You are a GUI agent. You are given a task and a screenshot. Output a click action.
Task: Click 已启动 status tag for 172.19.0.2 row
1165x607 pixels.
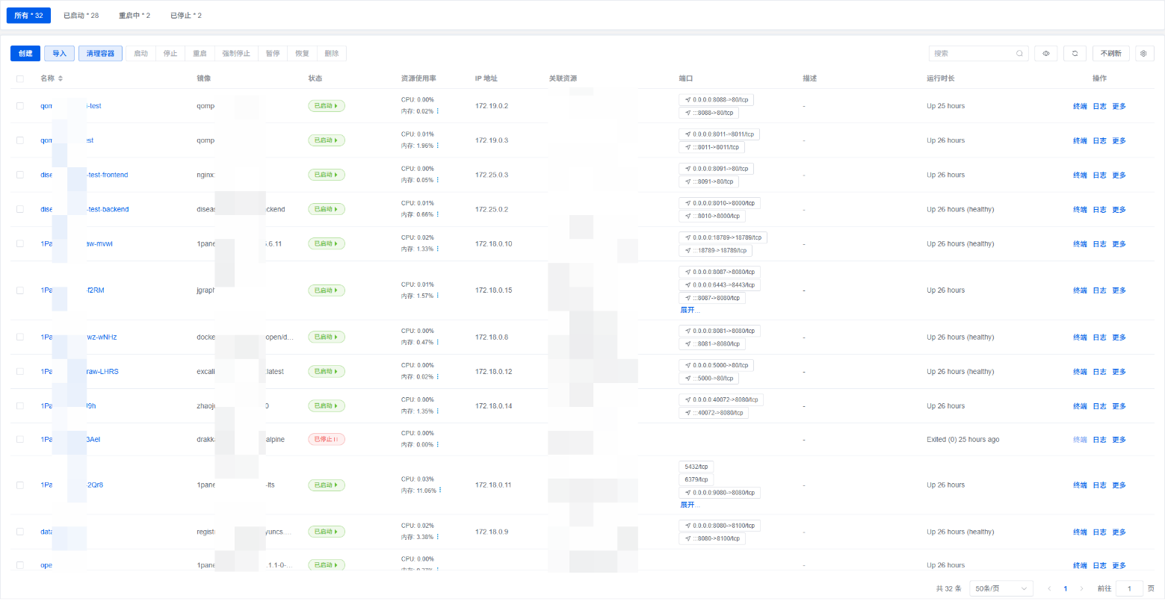pos(327,106)
